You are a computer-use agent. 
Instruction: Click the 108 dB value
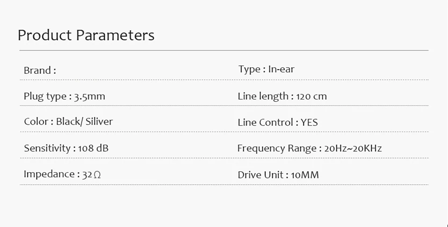pos(93,148)
